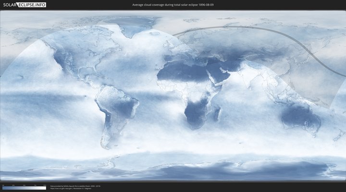Image resolution: width=346 pixels, height=192 pixels.
Task: Click the 100% label on the legend
Action: tap(45, 185)
